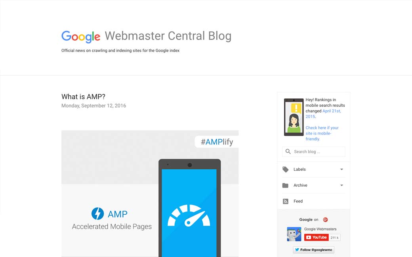The height and width of the screenshot is (257, 412).
Task: Click the YouTube subscribe button
Action: (317, 237)
